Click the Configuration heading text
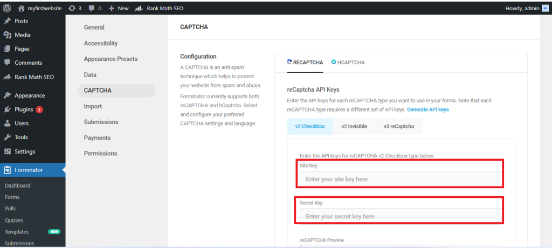Screen dimensions: 552x248 (198, 57)
